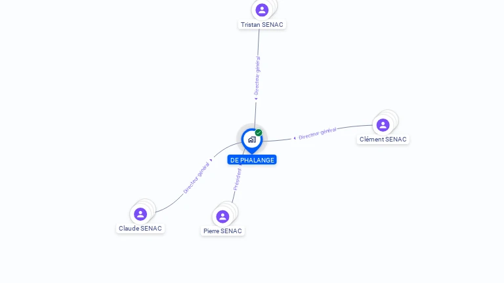Select the Claude SENAC name label
The height and width of the screenshot is (283, 504).
140,229
